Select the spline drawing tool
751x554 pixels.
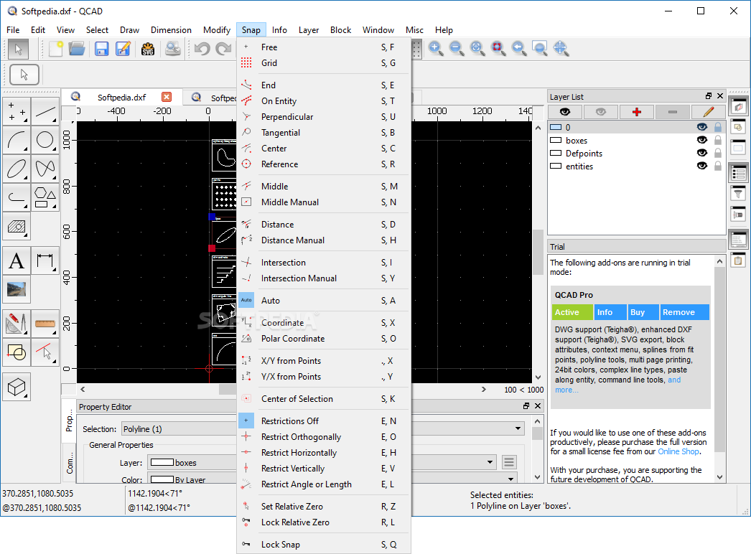[45, 168]
